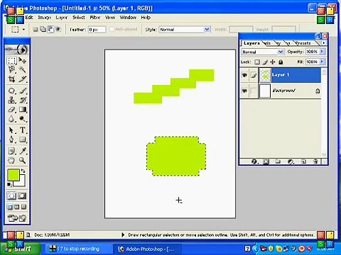
Task: Hide Layer 1 with its eye icon
Action: pyautogui.click(x=244, y=75)
